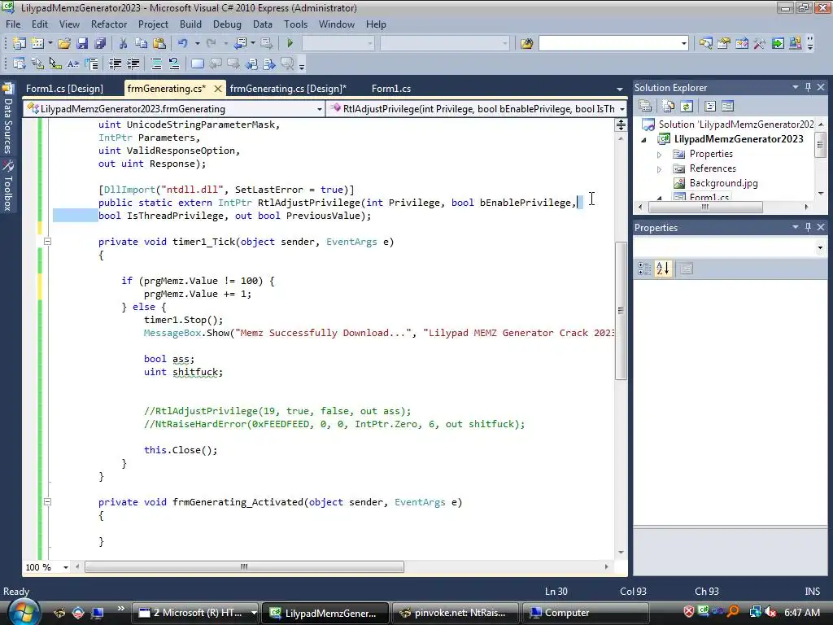
Task: Comment out the selected lines icon
Action: (156, 63)
